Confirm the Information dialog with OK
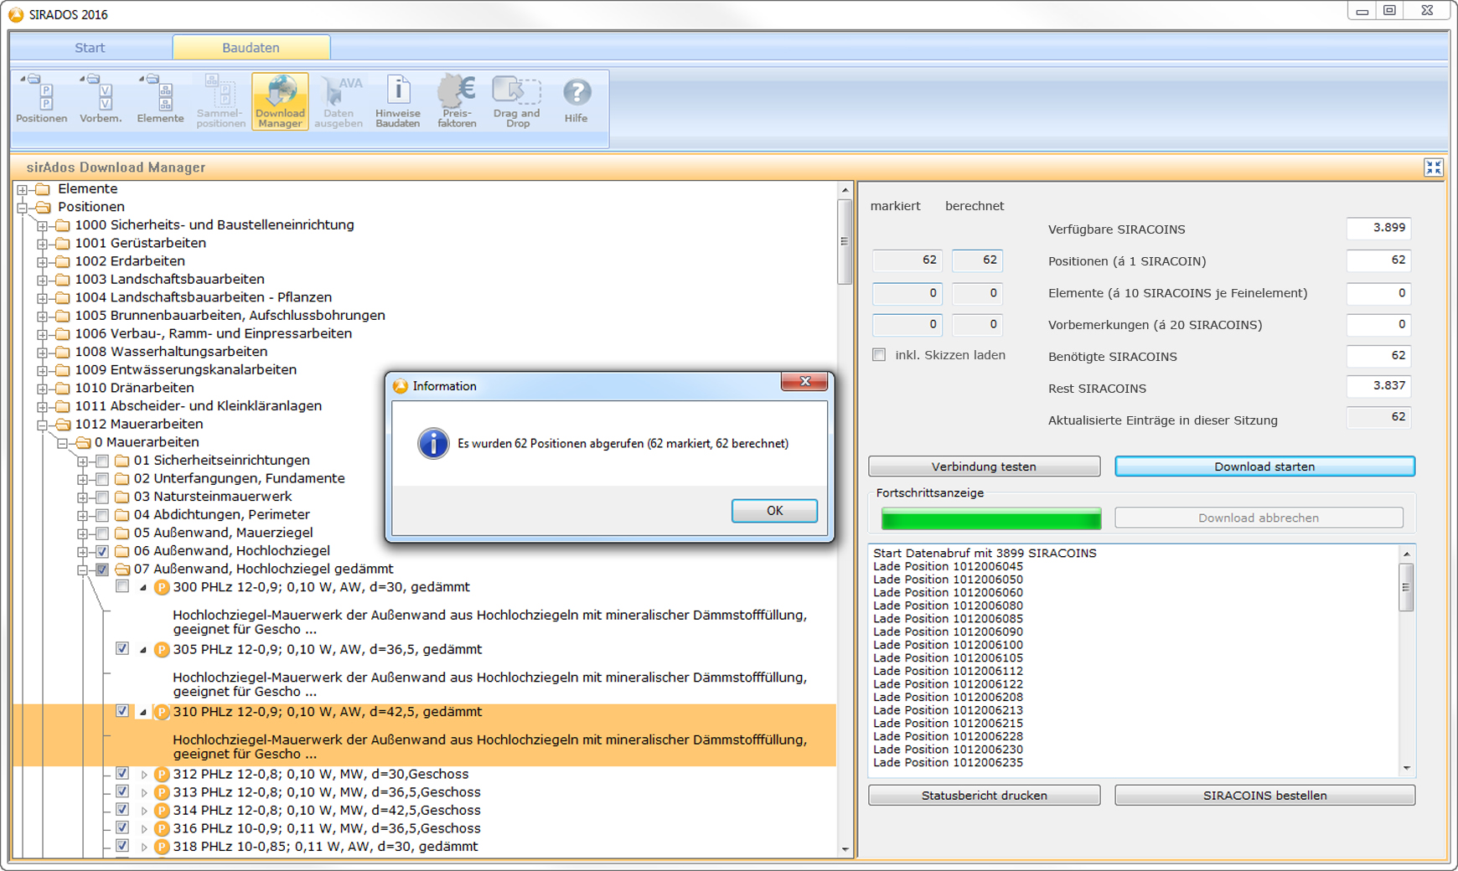This screenshot has width=1458, height=871. click(x=773, y=511)
